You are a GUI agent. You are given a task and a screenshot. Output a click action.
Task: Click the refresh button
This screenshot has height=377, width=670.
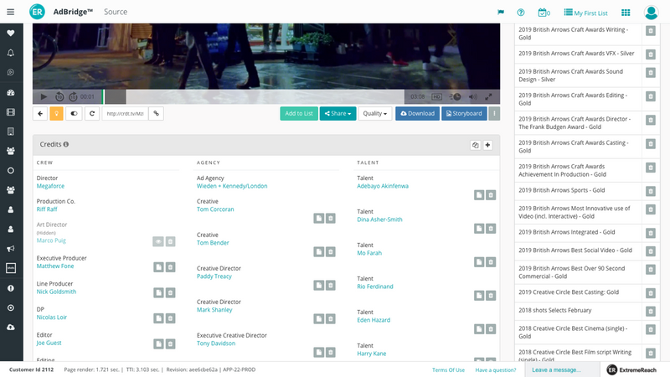(92, 113)
